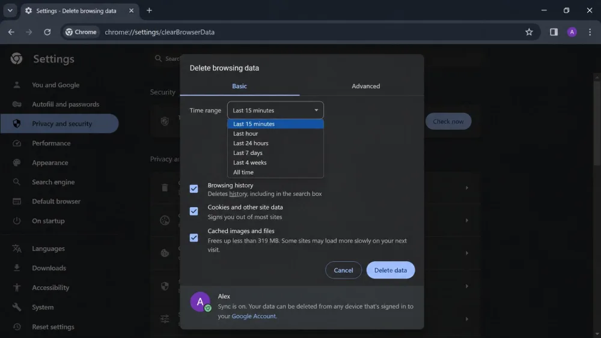
Task: Close the Settings tab
Action: [131, 11]
